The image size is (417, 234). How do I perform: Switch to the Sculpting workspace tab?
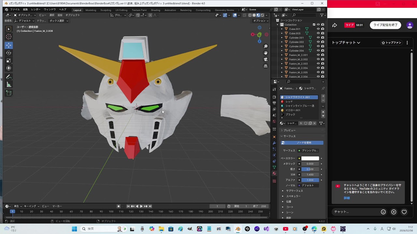pos(106,10)
